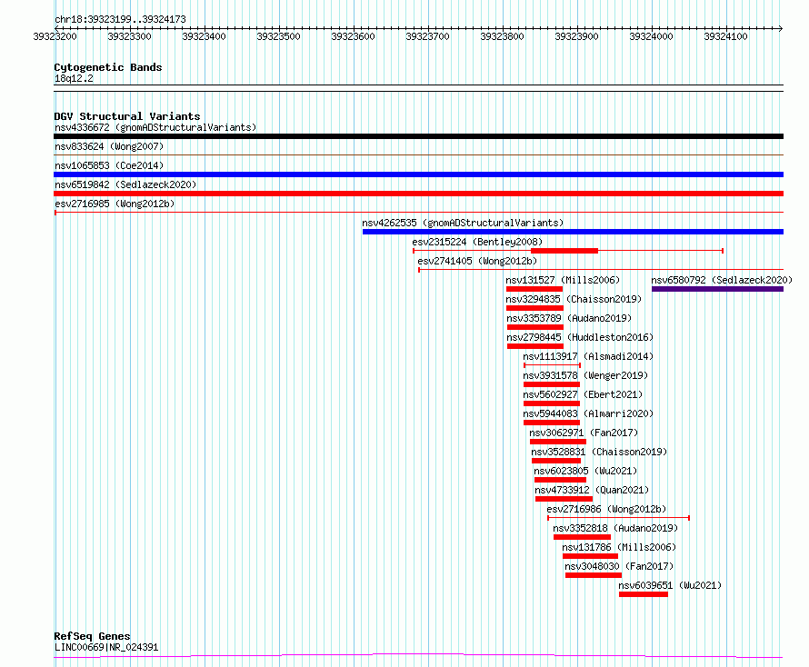The height and width of the screenshot is (667, 809).
Task: Click the DGV Structural Variants track title
Action: (x=127, y=116)
